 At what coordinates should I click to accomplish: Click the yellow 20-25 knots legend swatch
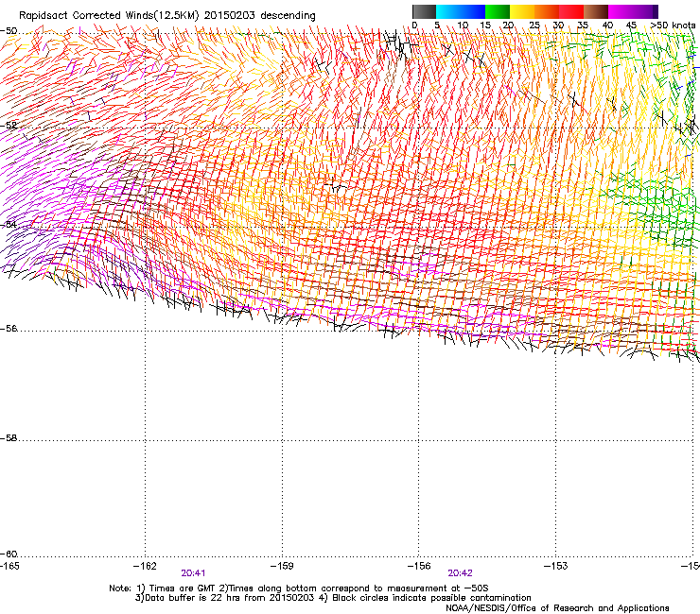522,11
